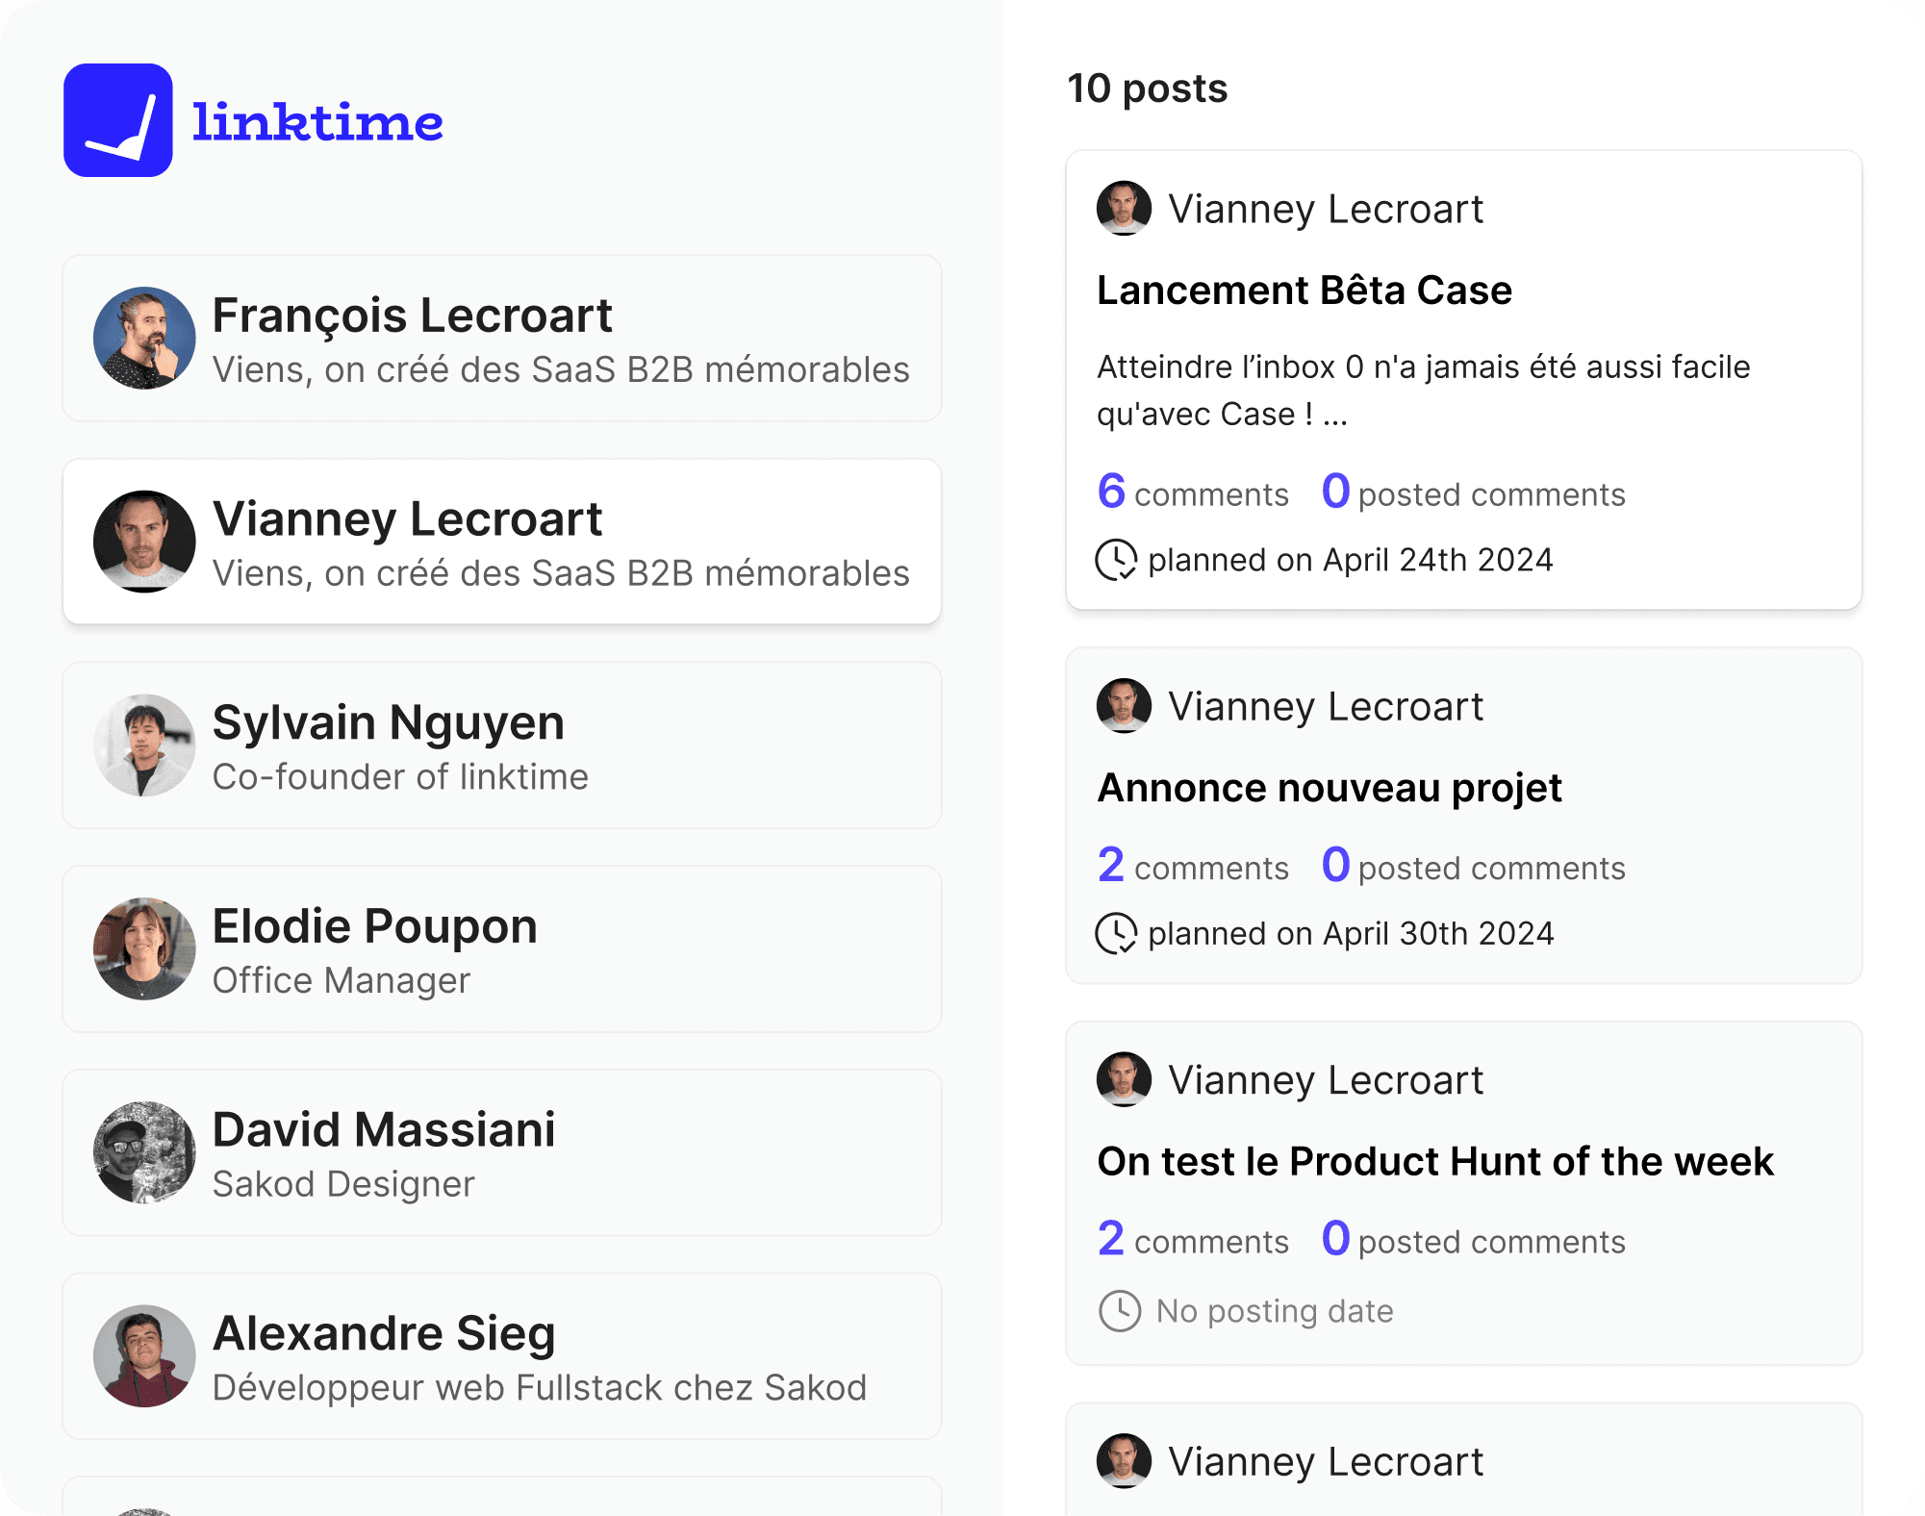Click the clock icon next to No posting date

pyautogui.click(x=1120, y=1310)
